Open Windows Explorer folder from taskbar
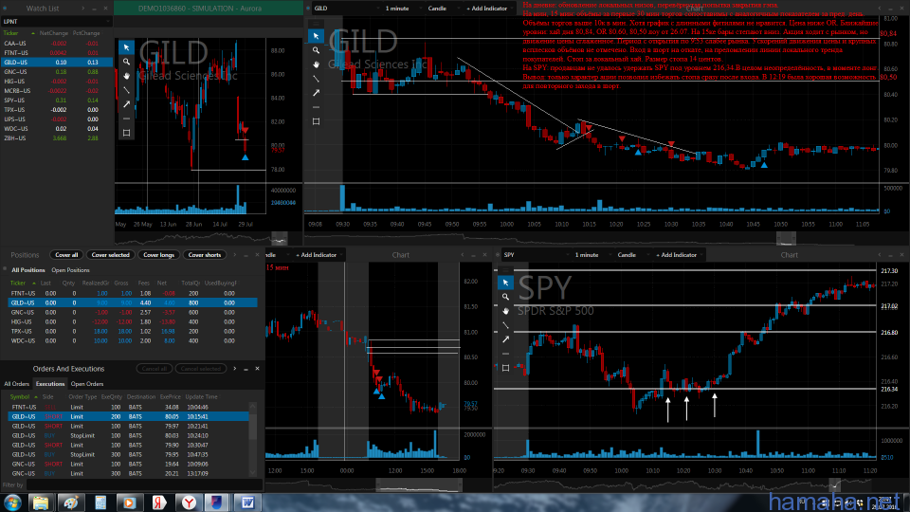 coord(41,503)
